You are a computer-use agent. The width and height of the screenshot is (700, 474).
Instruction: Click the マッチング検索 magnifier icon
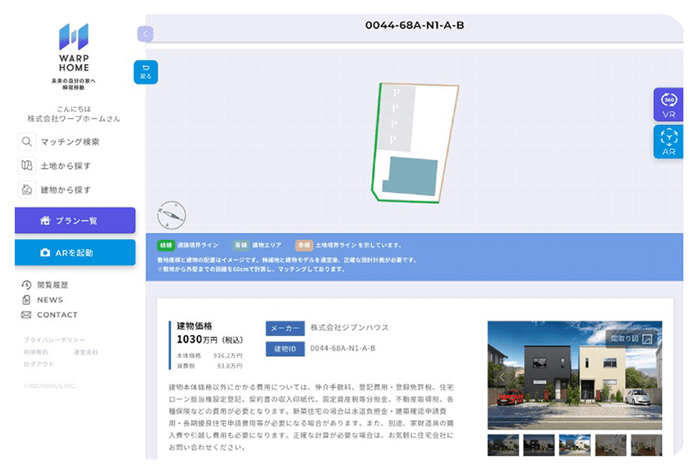pos(27,142)
